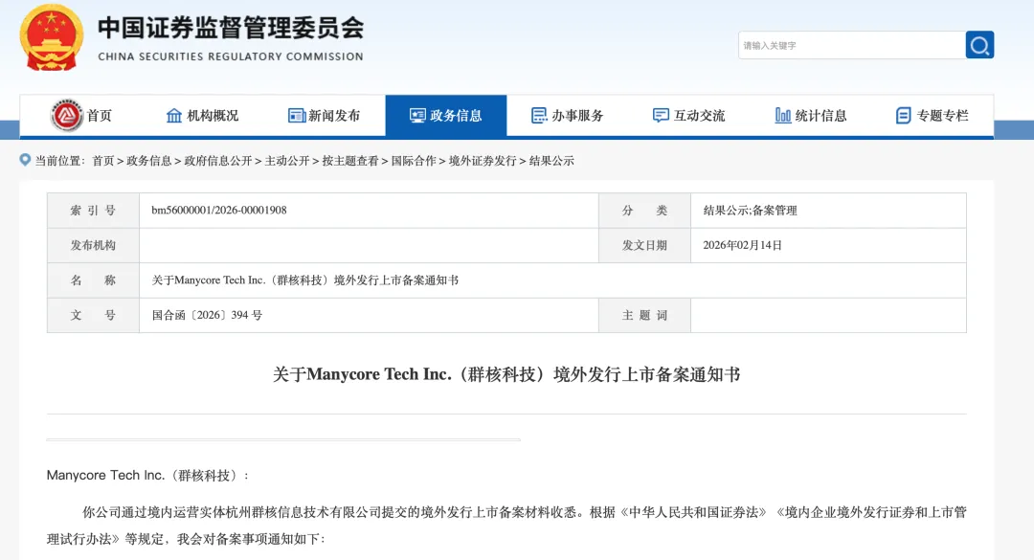
Task: Click the red home icon in navigation
Action: 67,116
